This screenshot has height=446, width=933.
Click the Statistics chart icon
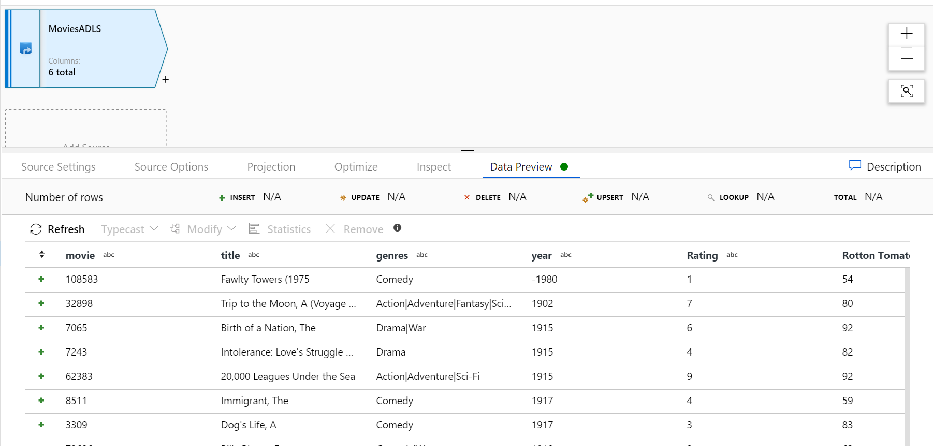pyautogui.click(x=254, y=228)
